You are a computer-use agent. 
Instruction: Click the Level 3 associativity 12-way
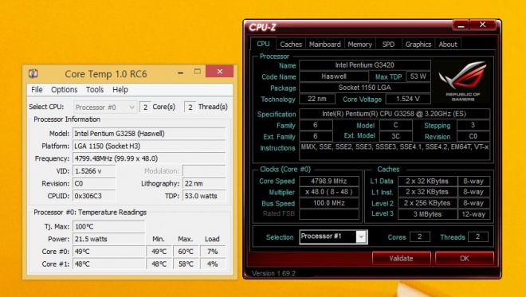[x=473, y=214]
